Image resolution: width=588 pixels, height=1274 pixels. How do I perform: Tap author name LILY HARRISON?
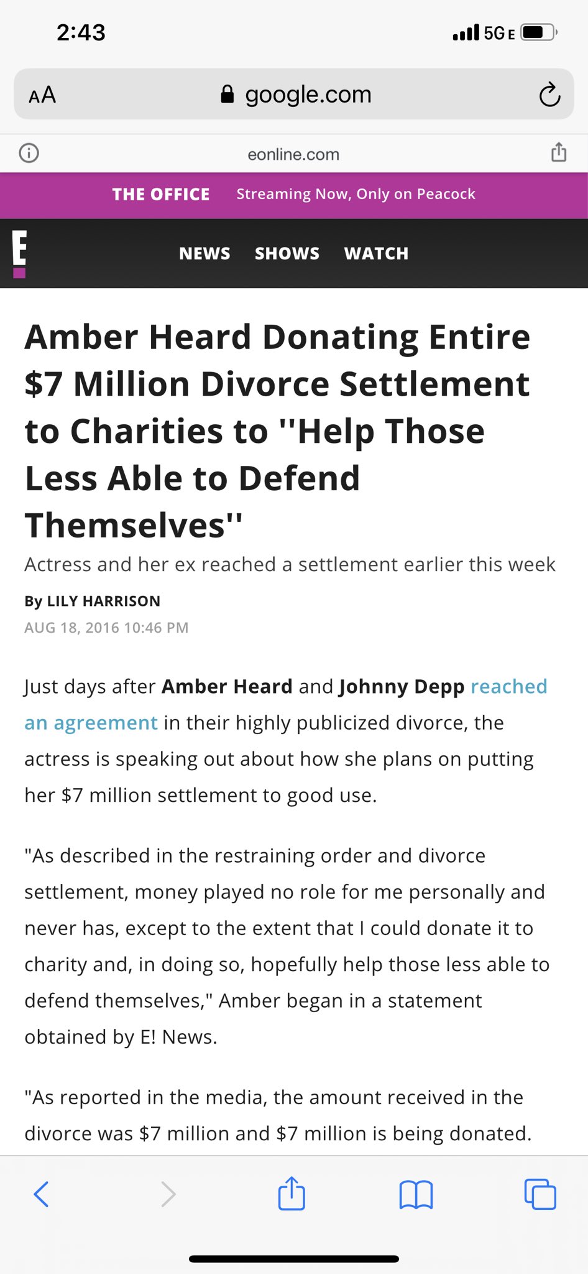(x=104, y=601)
